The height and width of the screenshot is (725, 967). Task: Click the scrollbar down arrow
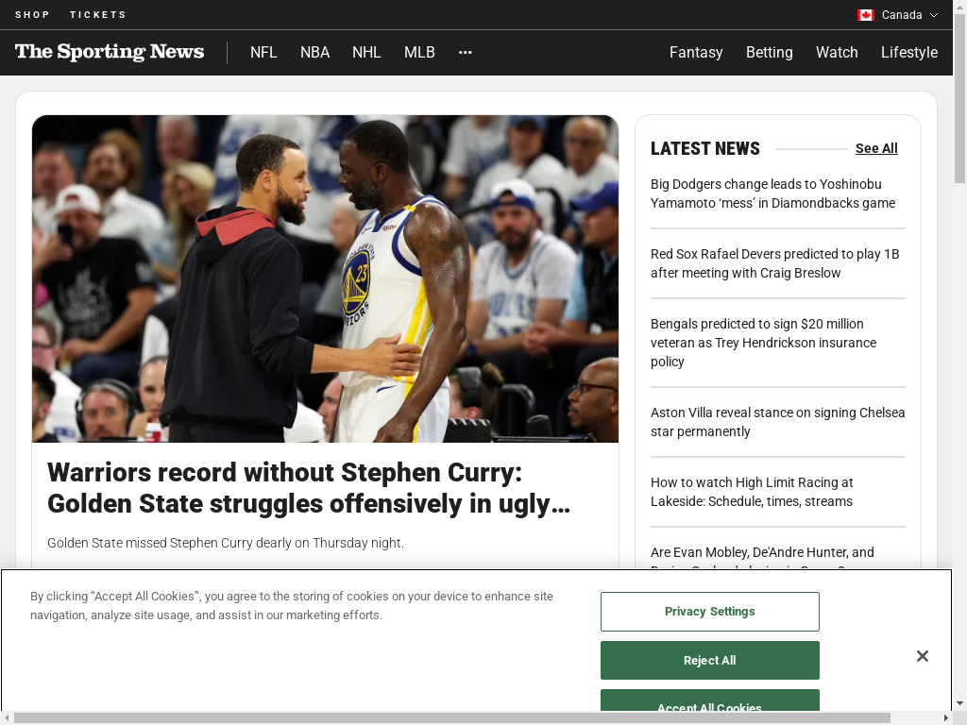pyautogui.click(x=959, y=703)
